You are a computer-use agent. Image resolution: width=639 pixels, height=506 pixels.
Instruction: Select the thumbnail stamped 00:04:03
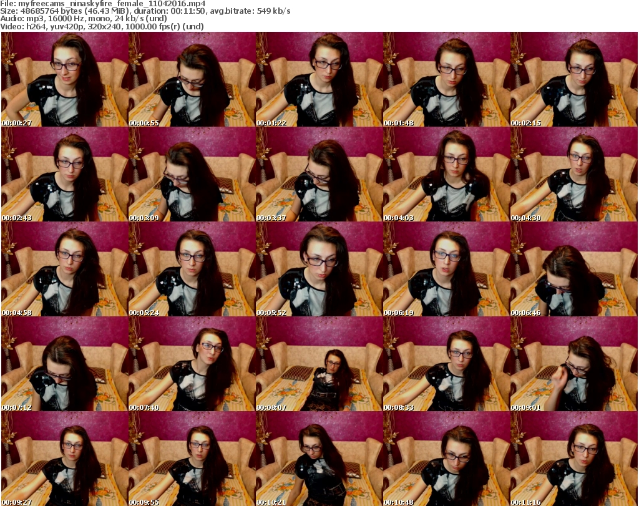447,174
